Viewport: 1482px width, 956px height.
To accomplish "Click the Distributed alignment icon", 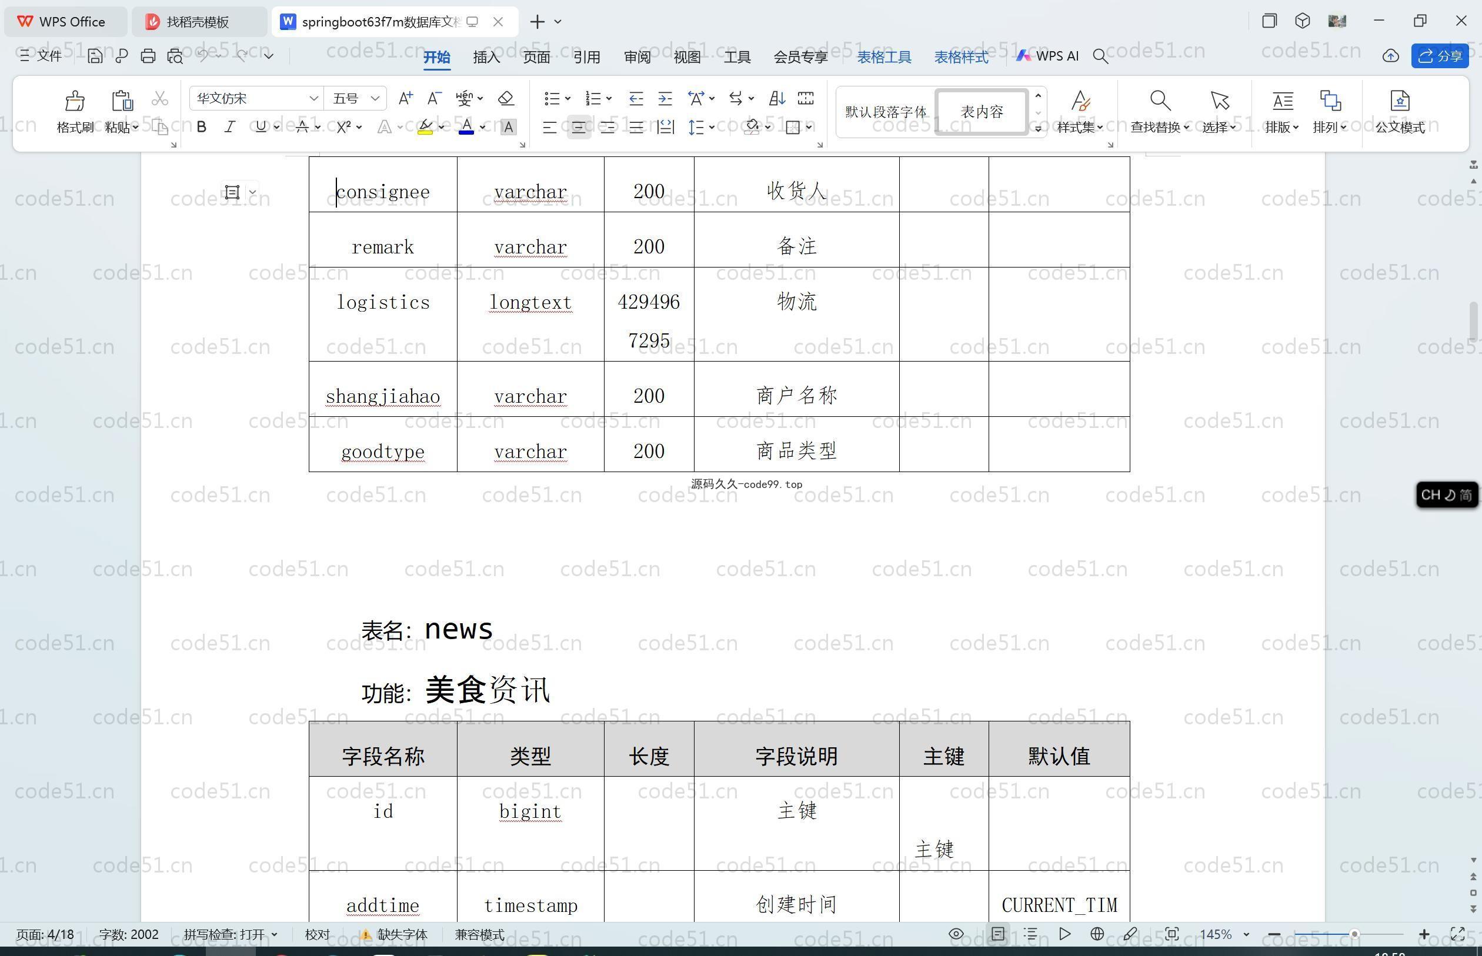I will click(665, 127).
